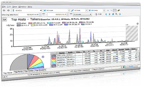Viewport: 142px width, 107px height.
Task: Open the 15 minutes time range dropdown
Action: pyautogui.click(x=82, y=14)
